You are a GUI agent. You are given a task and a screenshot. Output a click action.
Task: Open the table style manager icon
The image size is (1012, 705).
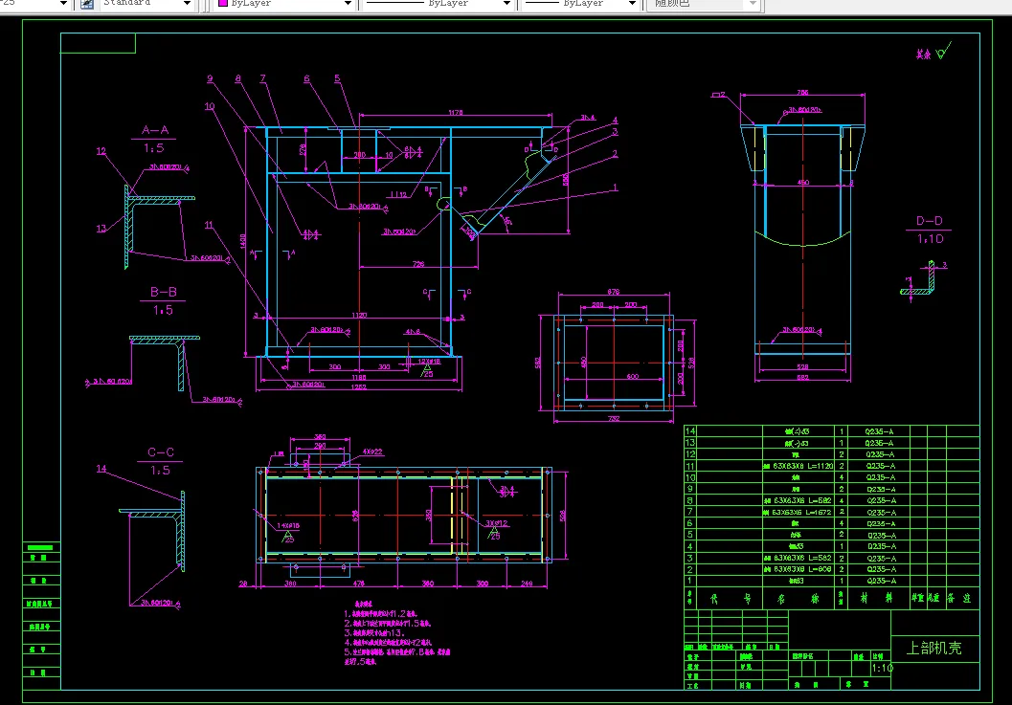point(87,4)
